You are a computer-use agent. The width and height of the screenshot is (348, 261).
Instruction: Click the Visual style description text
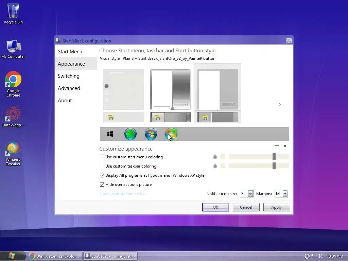(158, 58)
